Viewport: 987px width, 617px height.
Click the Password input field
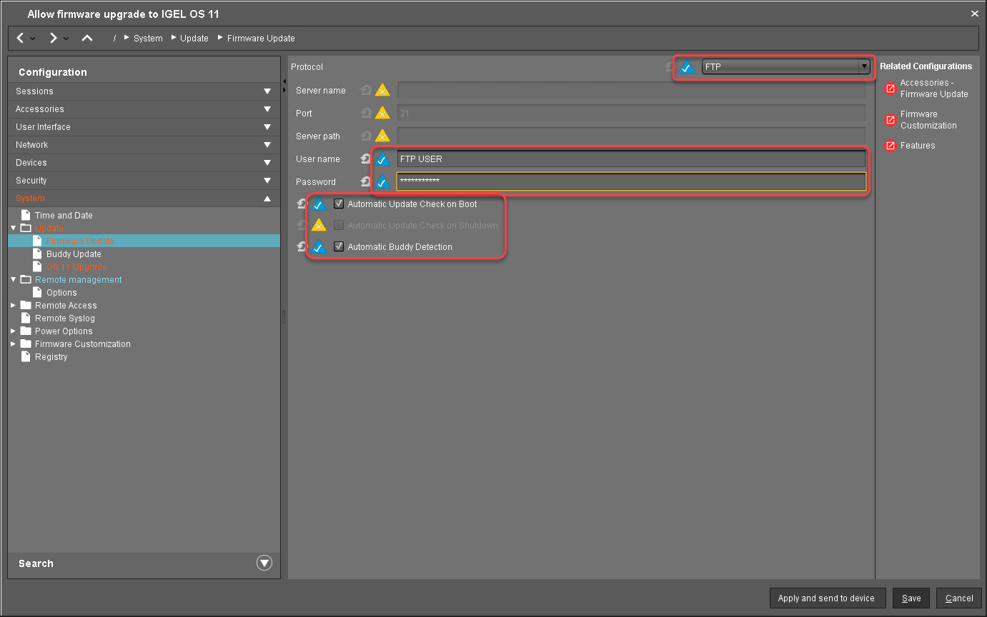coord(631,182)
